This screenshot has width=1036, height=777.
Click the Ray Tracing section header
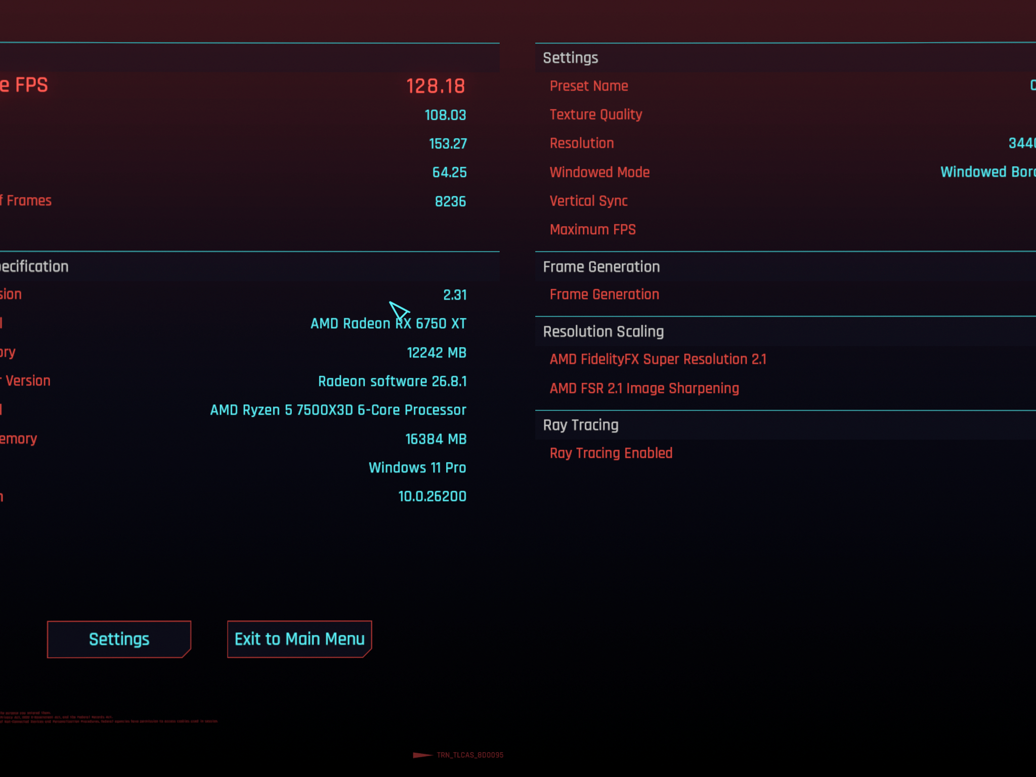[581, 425]
